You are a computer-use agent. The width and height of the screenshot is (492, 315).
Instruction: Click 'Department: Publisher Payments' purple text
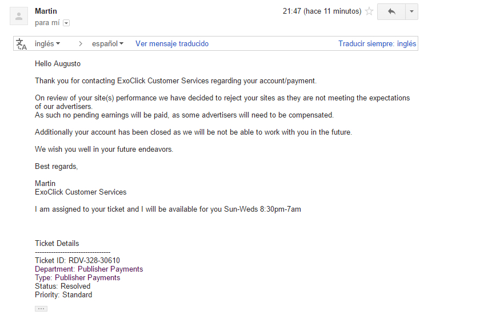click(89, 269)
